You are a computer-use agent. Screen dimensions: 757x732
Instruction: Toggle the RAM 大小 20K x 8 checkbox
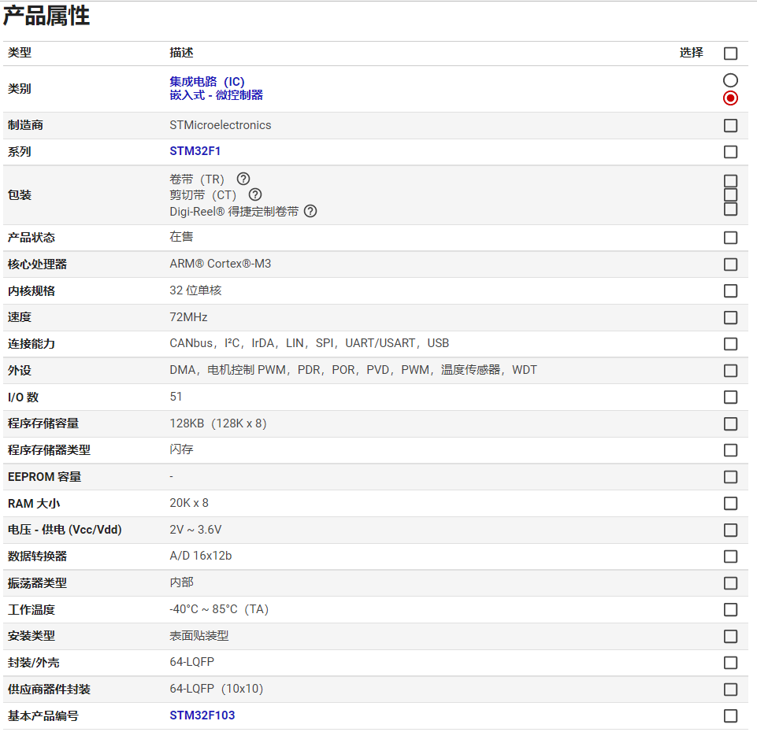point(730,503)
